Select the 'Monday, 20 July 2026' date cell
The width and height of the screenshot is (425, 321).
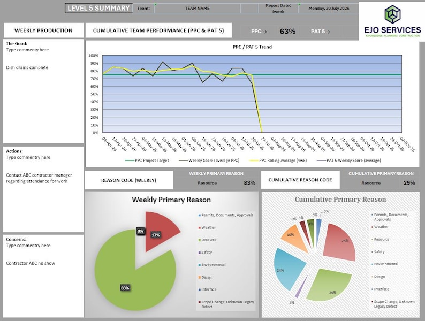click(329, 9)
